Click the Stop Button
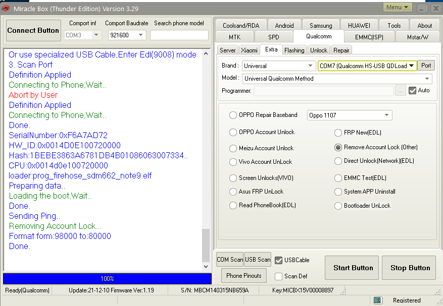Screen dimensions: 443x306 point(409,268)
